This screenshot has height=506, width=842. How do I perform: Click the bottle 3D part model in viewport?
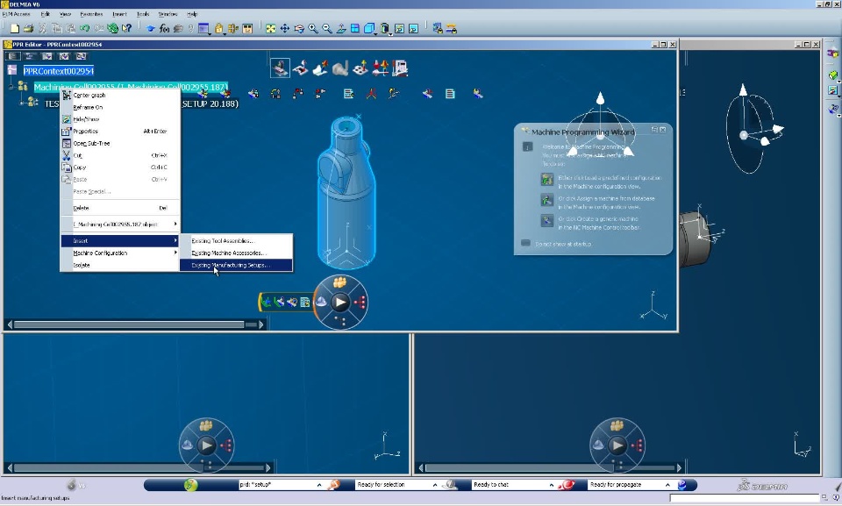(x=346, y=194)
